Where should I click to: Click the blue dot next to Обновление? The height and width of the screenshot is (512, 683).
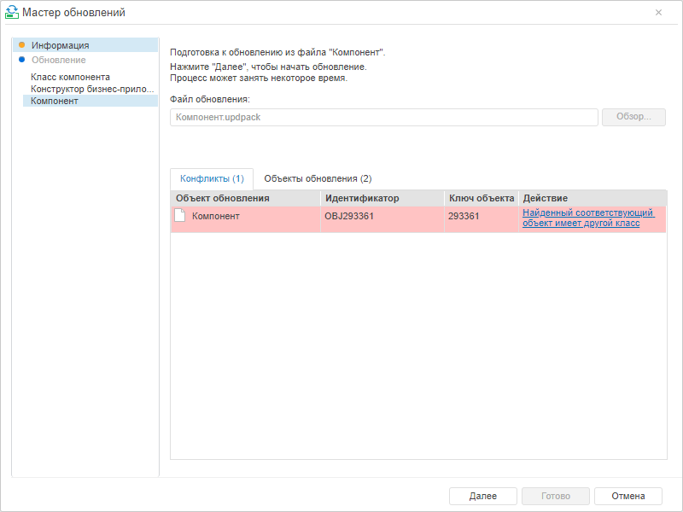point(21,60)
